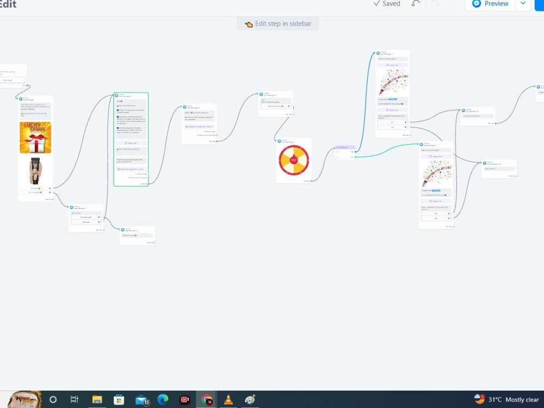The width and height of the screenshot is (544, 408).
Task: Click Messenger icon on spin wheel step
Action: coord(279,141)
